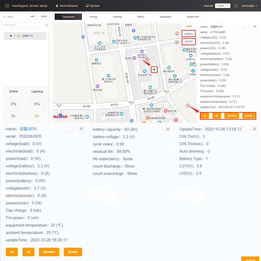Turn the lamp on in 设备6570 panel

205,116
